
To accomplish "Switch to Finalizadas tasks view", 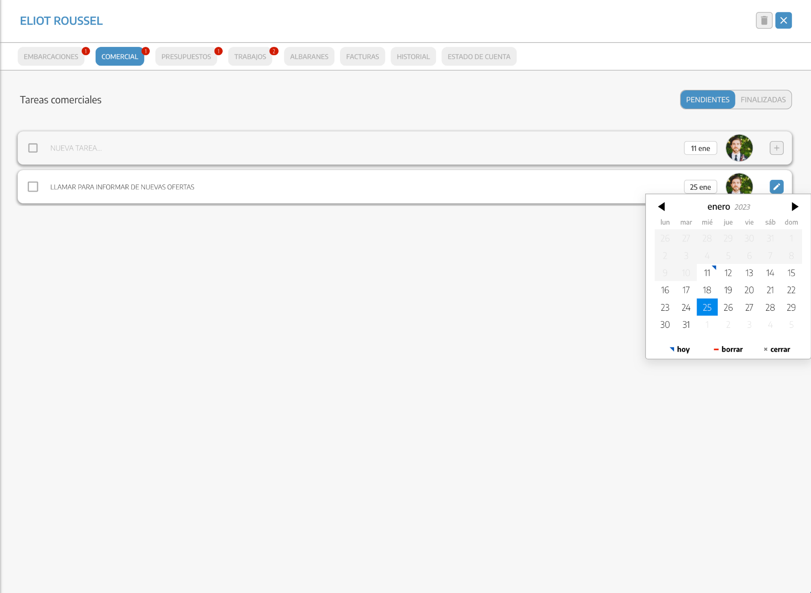I will (x=763, y=100).
